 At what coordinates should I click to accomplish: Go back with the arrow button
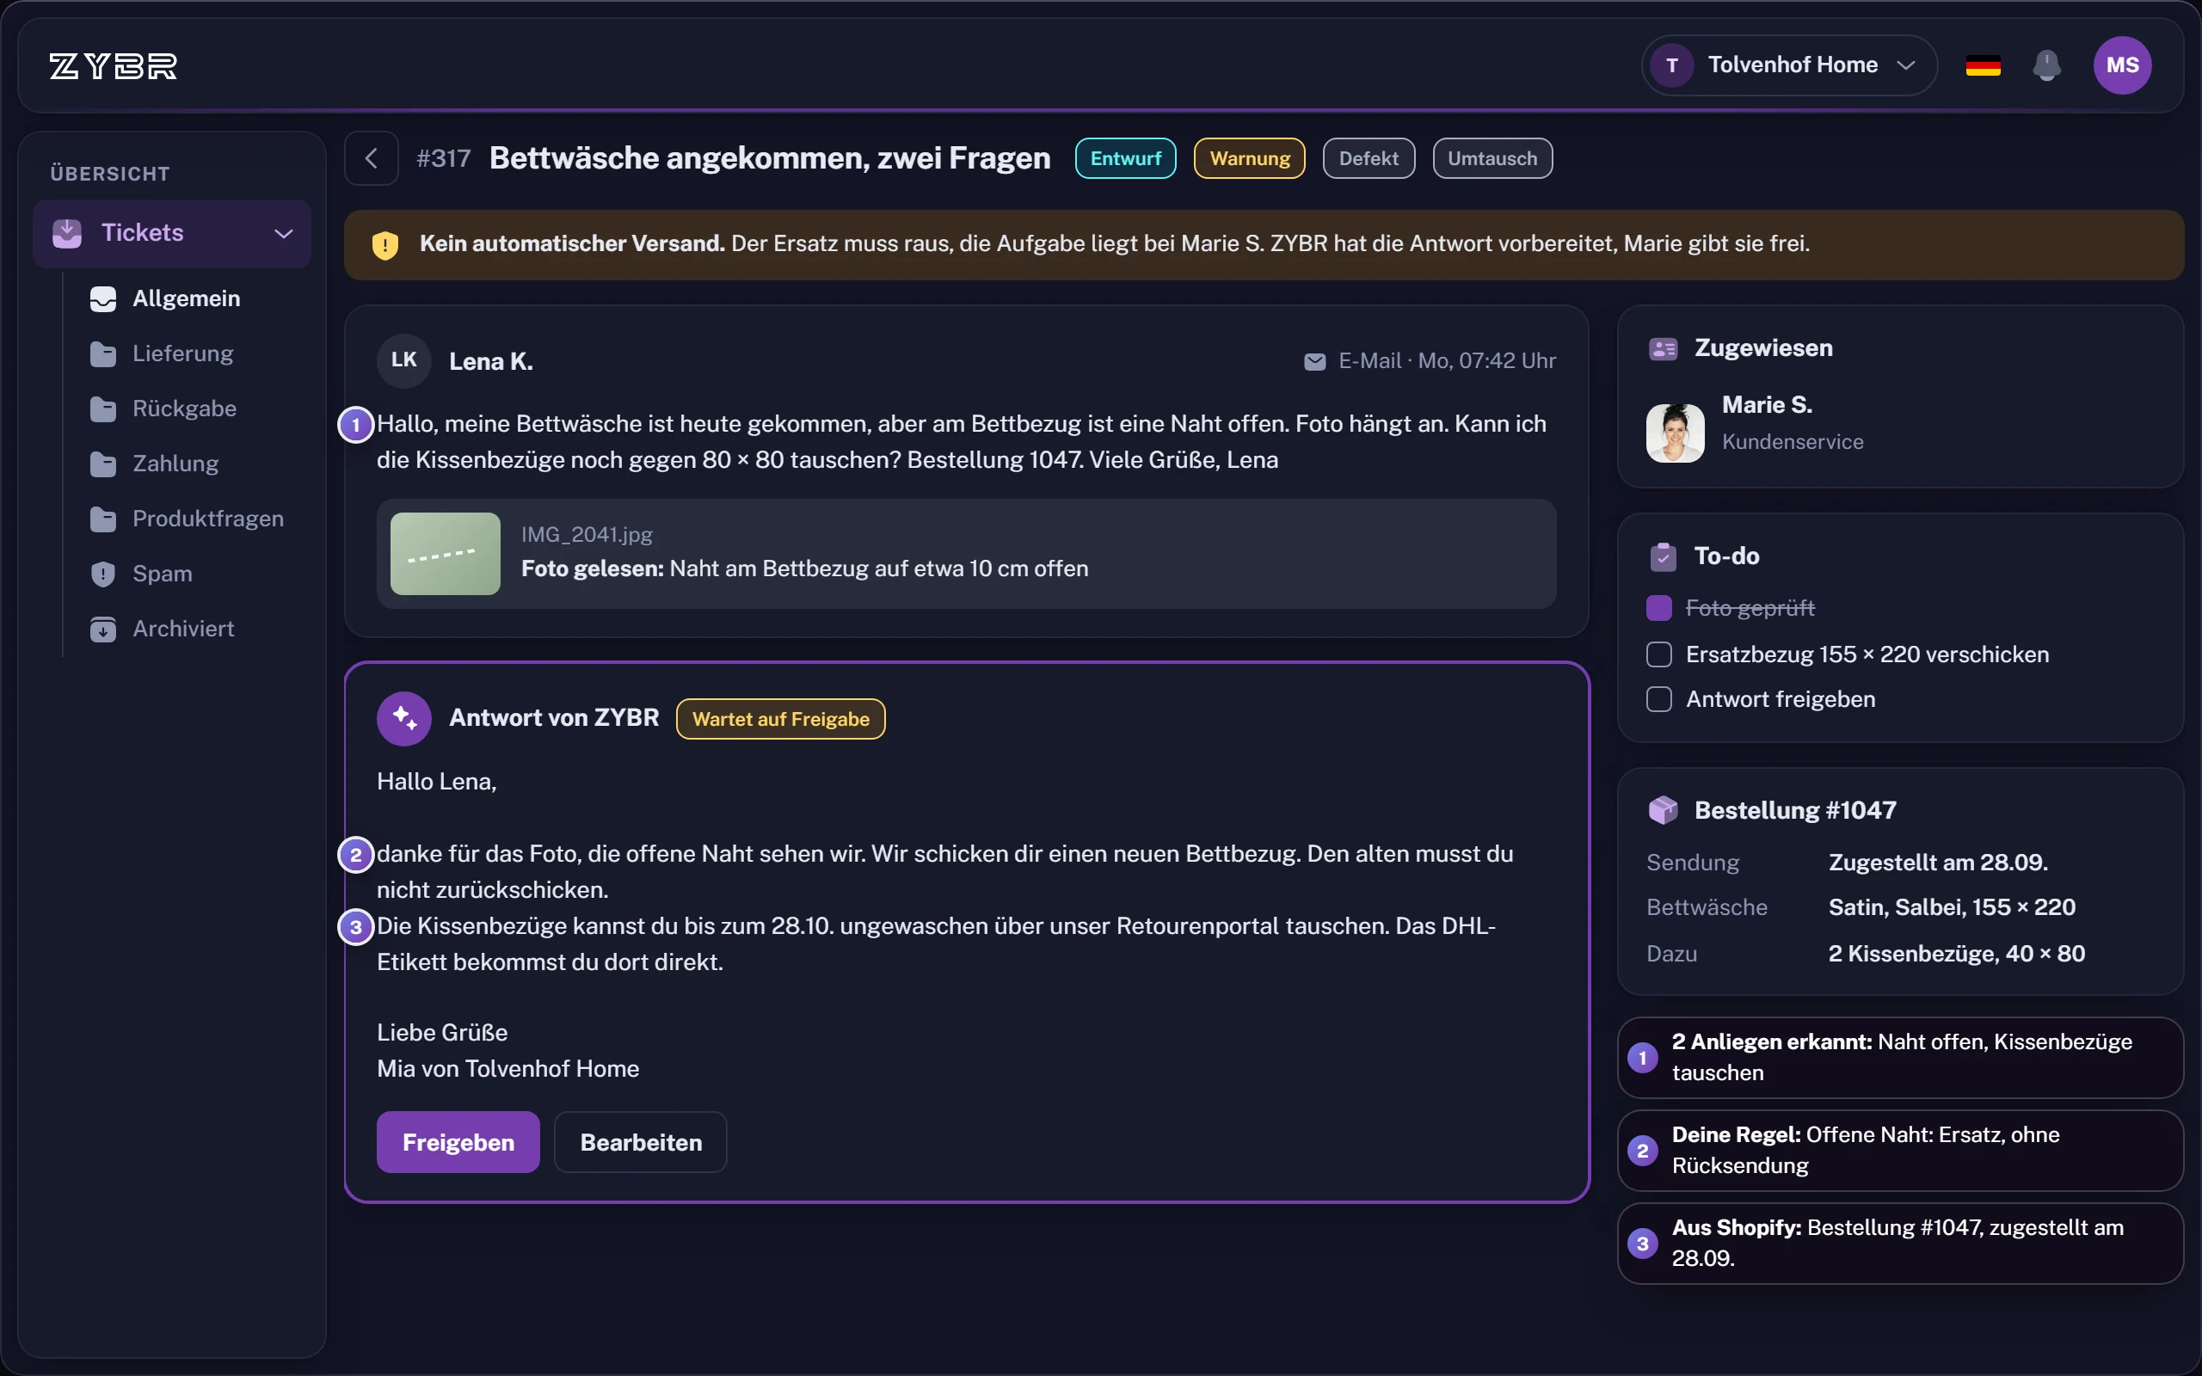click(x=372, y=158)
